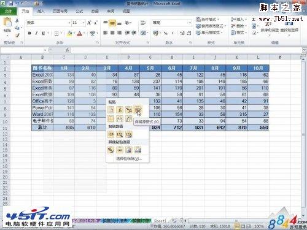Open the font size dropdown
Screen dimensions: 307x230
tap(84, 23)
